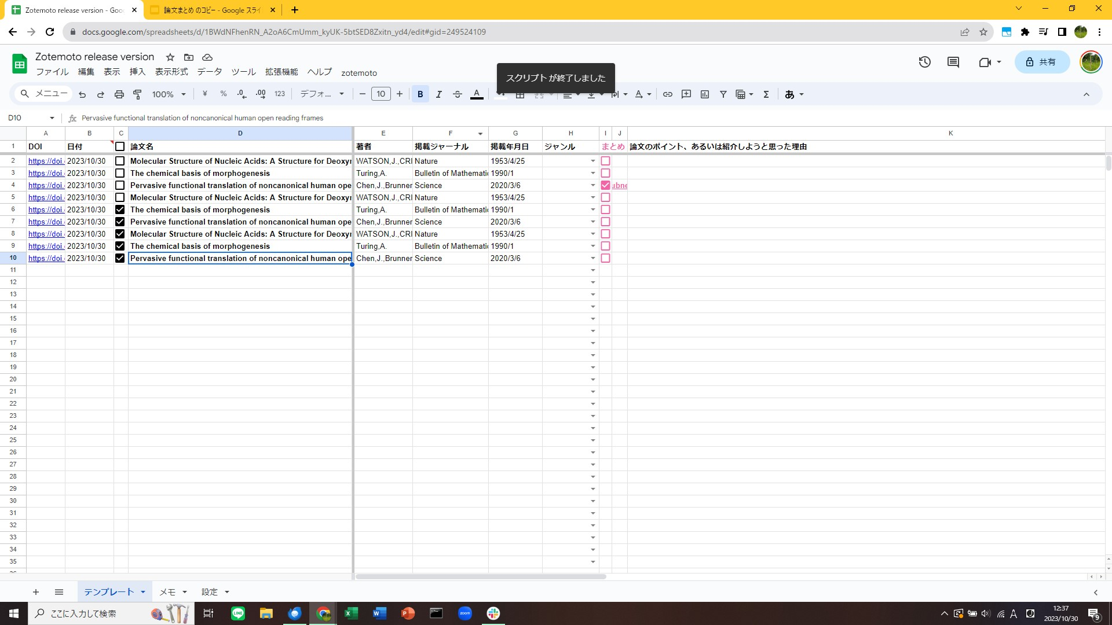
Task: Insert a comment
Action: [x=686, y=94]
